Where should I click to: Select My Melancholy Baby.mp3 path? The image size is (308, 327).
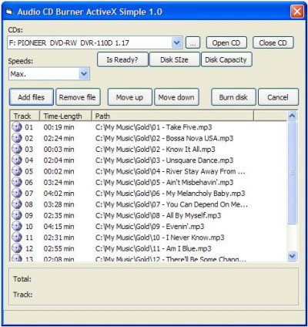[170, 194]
